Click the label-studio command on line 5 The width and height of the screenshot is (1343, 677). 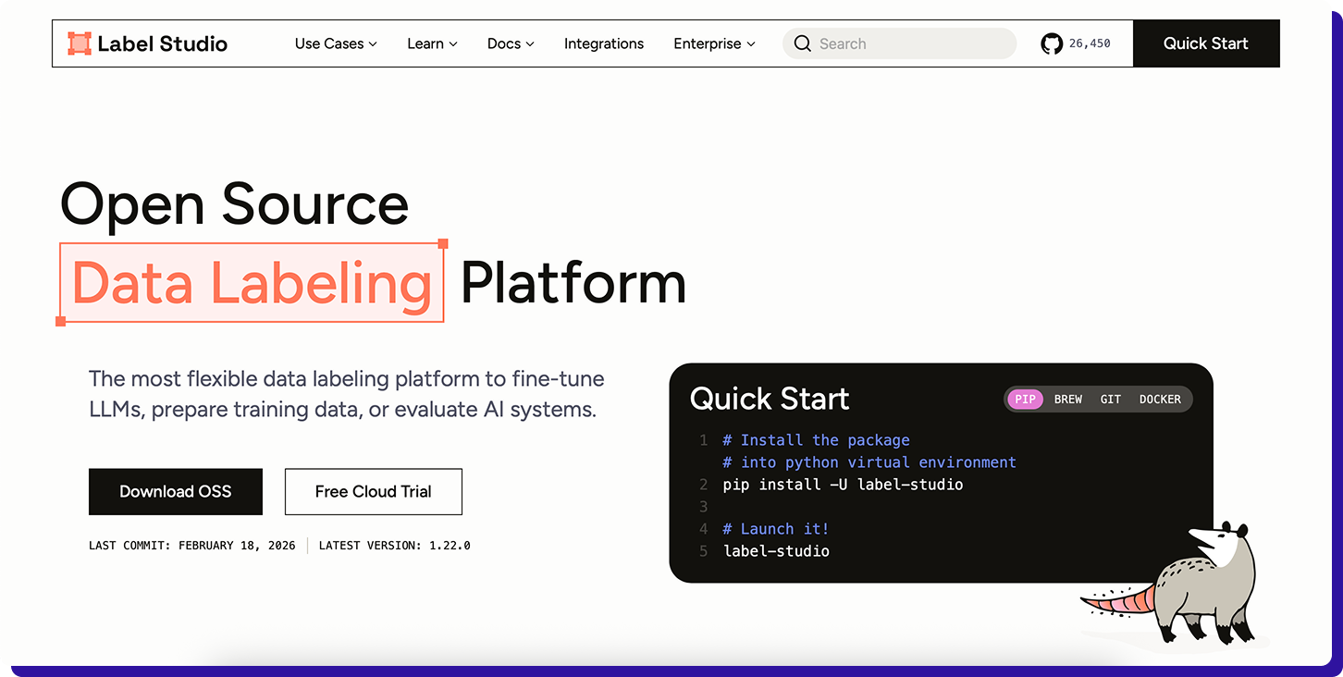click(x=776, y=551)
